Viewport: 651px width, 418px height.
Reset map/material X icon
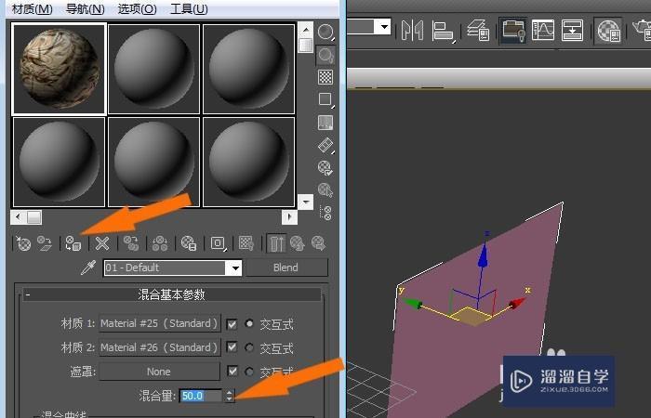pyautogui.click(x=101, y=243)
